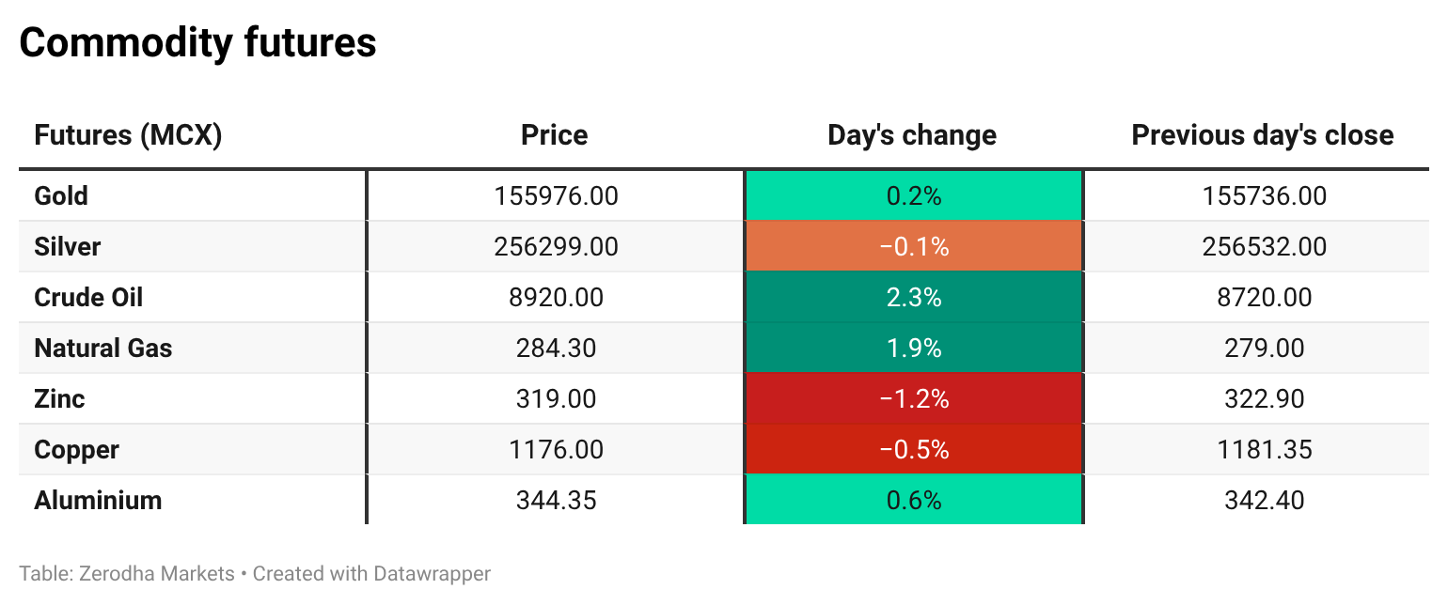
Task: Select the Natural Gas row label
Action: tap(103, 349)
